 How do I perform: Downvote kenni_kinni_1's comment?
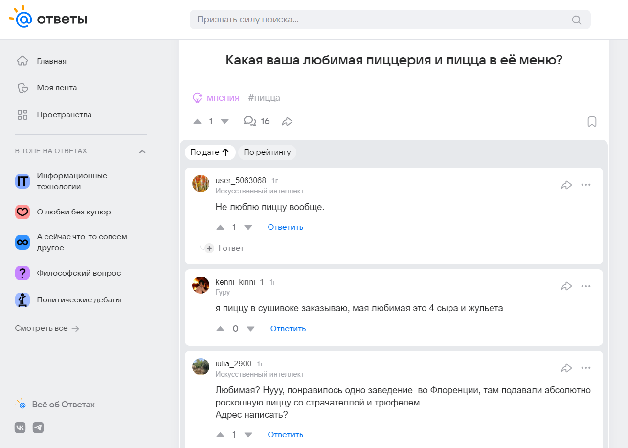click(251, 328)
